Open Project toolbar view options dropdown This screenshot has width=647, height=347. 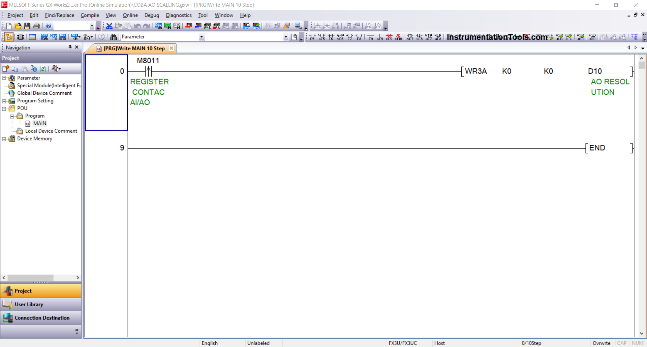[56, 69]
